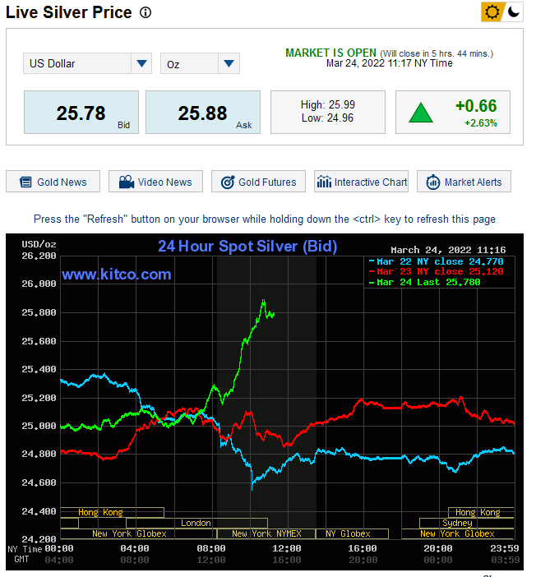Image resolution: width=536 pixels, height=577 pixels.
Task: Click the Mar 23 NY close 25.120 legend entry
Action: [x=437, y=271]
